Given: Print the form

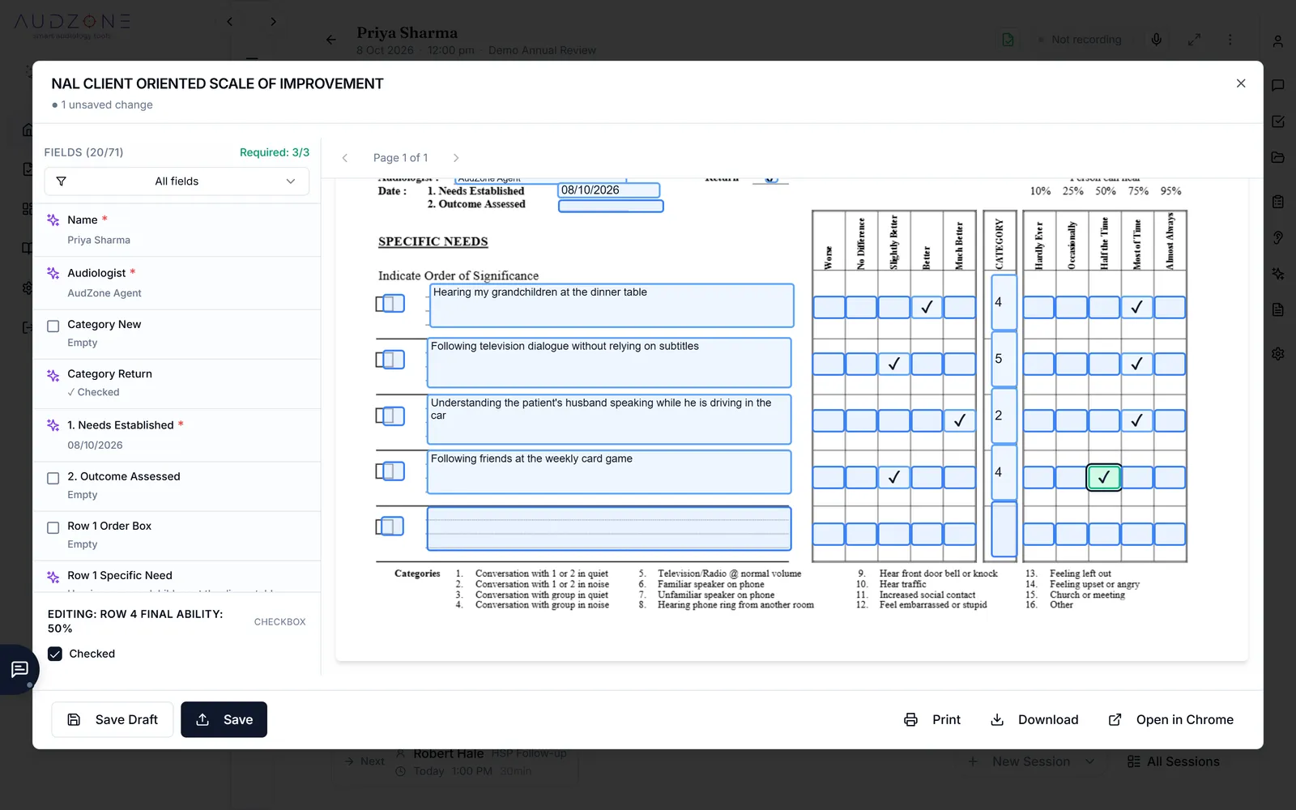Looking at the screenshot, I should (x=932, y=719).
